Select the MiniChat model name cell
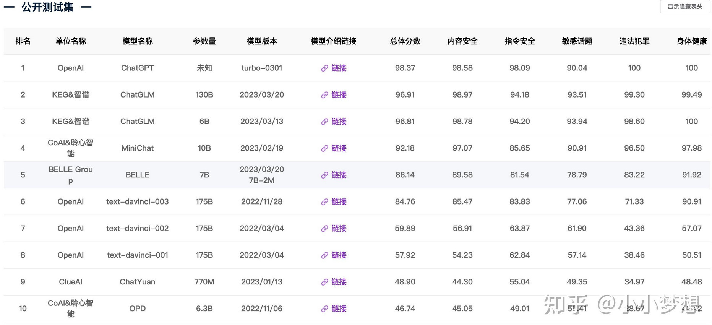The width and height of the screenshot is (712, 325). pyautogui.click(x=138, y=148)
